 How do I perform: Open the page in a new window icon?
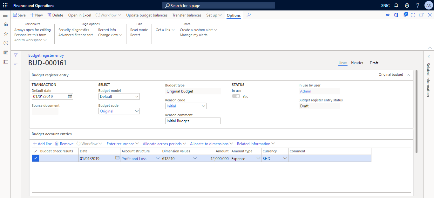point(421,15)
